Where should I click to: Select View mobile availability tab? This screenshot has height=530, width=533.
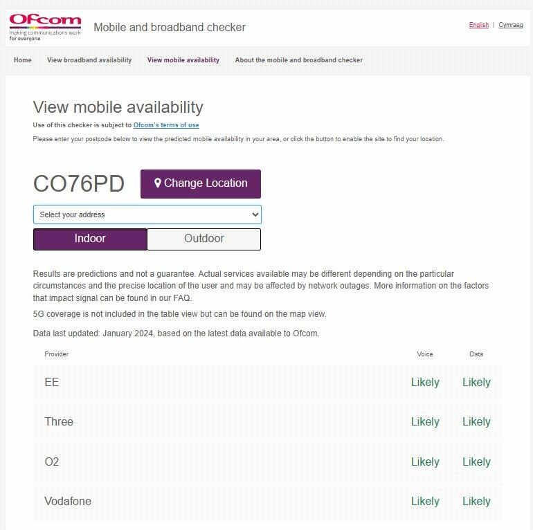tap(183, 60)
